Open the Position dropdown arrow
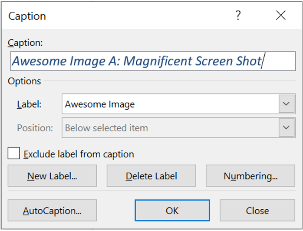 click(x=286, y=128)
